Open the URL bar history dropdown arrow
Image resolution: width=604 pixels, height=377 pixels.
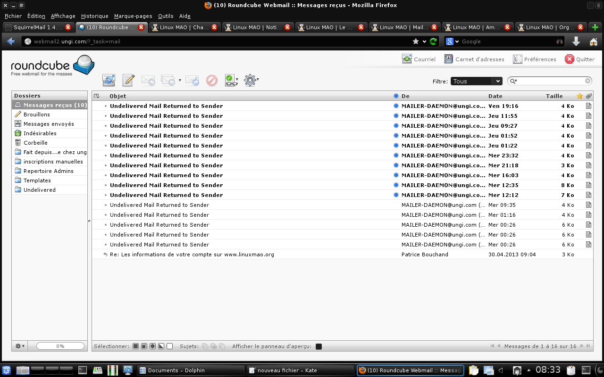(424, 41)
